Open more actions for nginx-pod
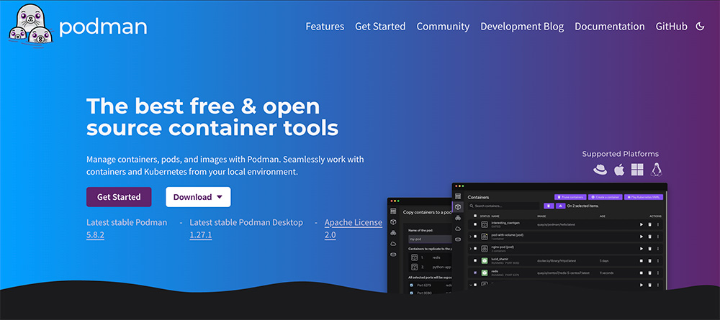 point(658,249)
